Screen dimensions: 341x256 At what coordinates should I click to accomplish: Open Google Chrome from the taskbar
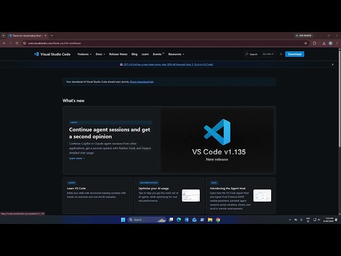click(x=218, y=220)
